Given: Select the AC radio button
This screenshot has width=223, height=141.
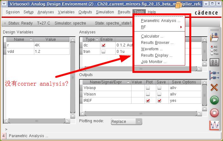Looking at the screenshot, I should (x=212, y=46).
